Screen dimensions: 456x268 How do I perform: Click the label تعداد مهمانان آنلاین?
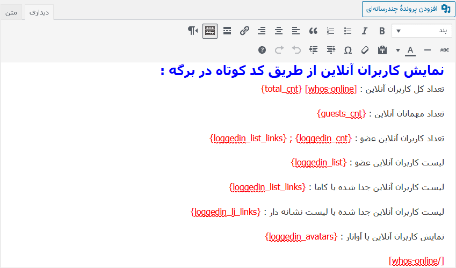pyautogui.click(x=410, y=114)
